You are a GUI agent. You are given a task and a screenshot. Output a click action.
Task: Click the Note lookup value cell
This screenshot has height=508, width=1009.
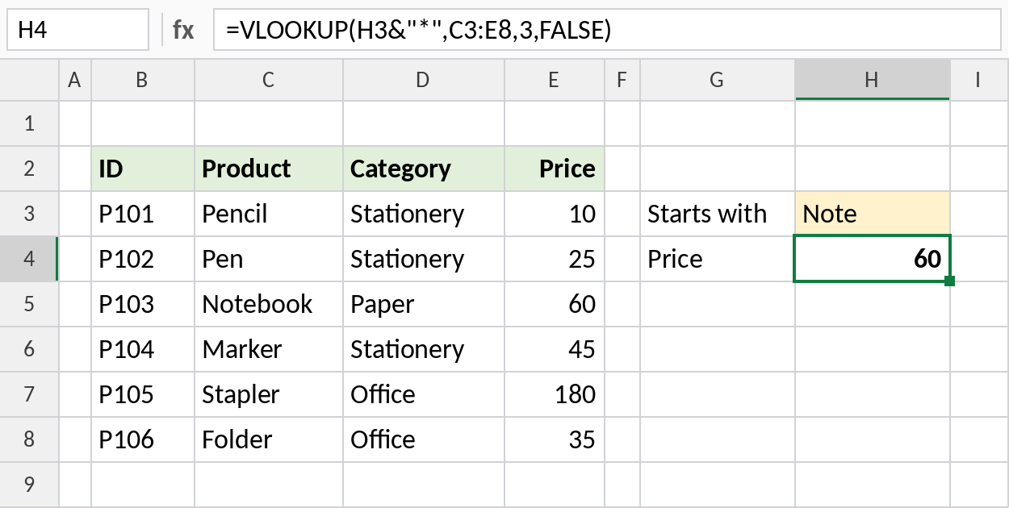(x=872, y=214)
